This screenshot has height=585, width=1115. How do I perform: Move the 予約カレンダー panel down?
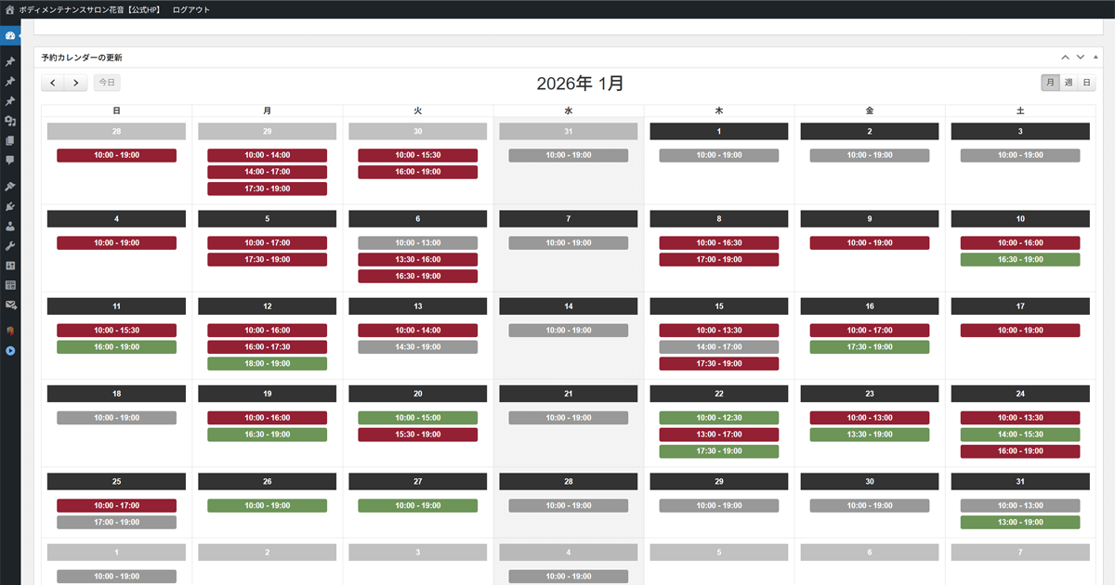[x=1081, y=58]
